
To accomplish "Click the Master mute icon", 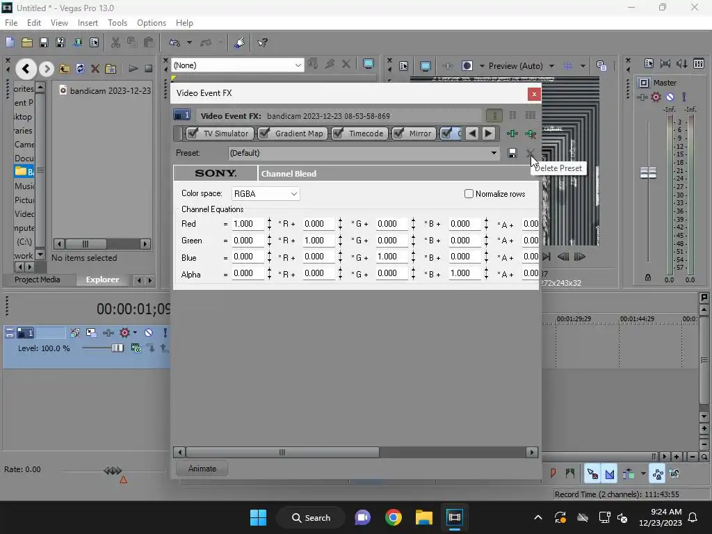I will point(670,97).
